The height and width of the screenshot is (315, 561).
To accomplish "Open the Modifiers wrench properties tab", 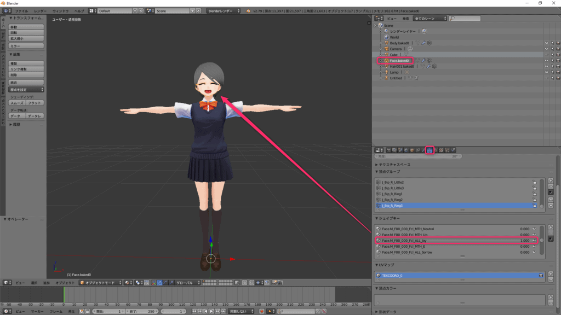I will coord(423,150).
